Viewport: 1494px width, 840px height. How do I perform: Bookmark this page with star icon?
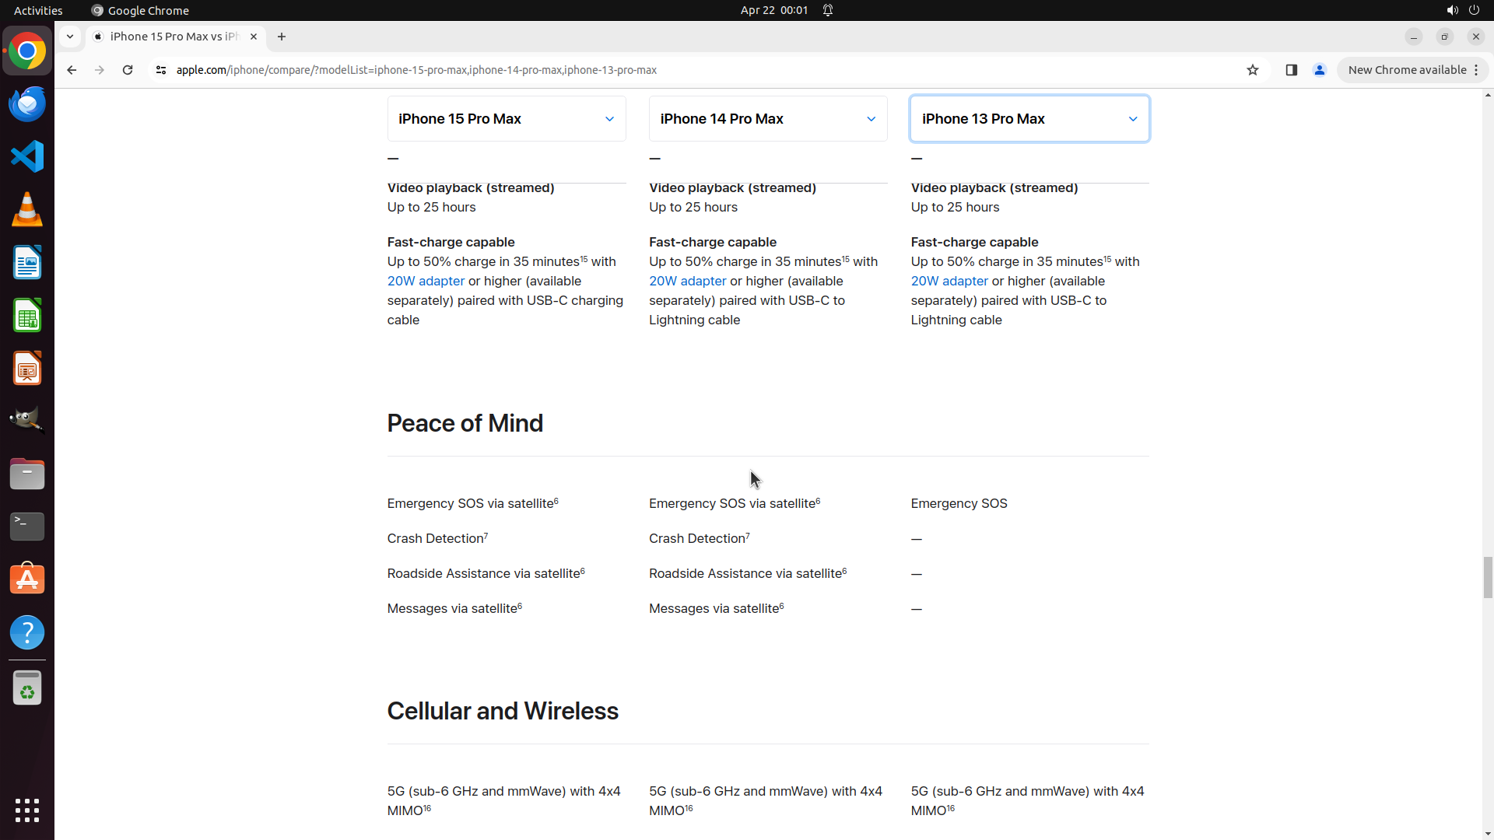tap(1253, 70)
